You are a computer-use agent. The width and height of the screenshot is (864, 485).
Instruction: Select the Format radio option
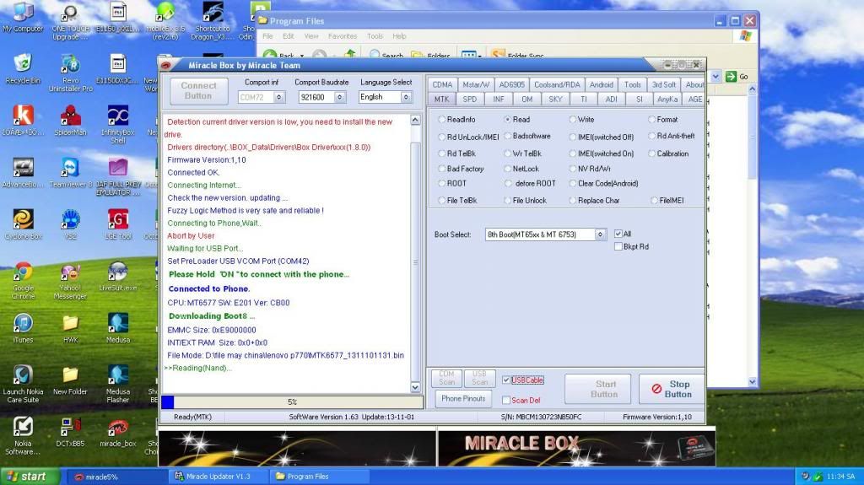(652, 119)
